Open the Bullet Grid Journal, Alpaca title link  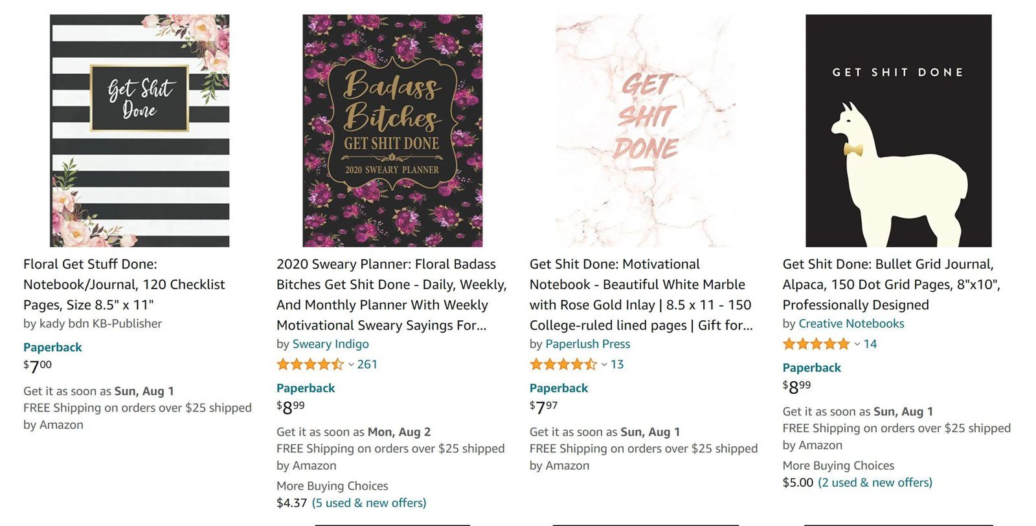click(892, 284)
